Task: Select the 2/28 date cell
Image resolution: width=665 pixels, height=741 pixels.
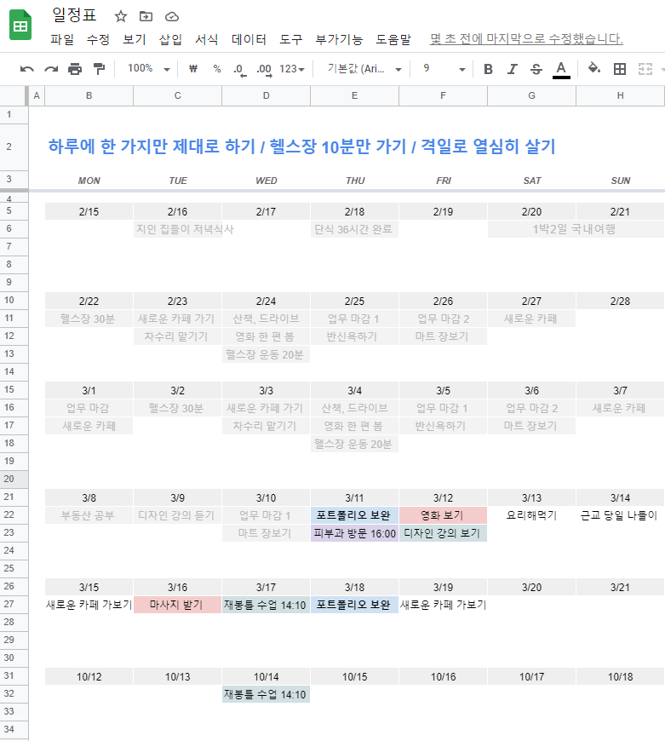Action: click(x=620, y=301)
